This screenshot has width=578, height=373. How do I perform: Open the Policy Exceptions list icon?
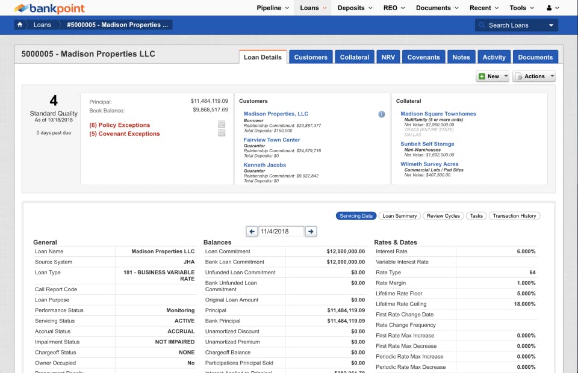click(222, 124)
